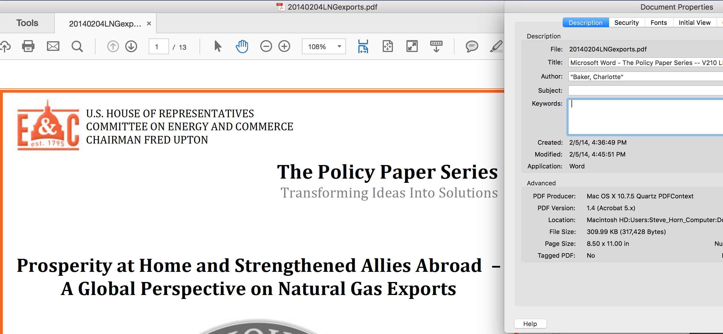
Task: Click the total pages count 13
Action: (183, 47)
